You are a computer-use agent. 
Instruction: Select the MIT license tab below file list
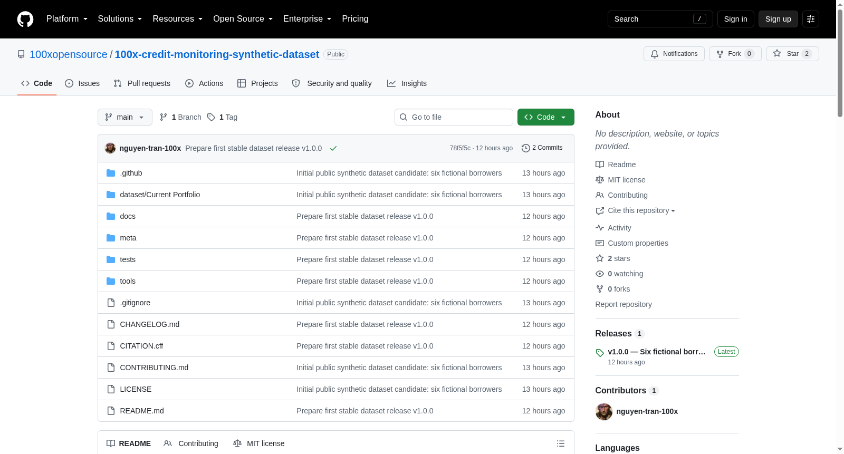259,443
